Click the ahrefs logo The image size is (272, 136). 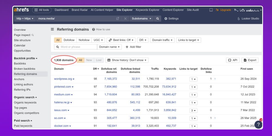pos(21,10)
